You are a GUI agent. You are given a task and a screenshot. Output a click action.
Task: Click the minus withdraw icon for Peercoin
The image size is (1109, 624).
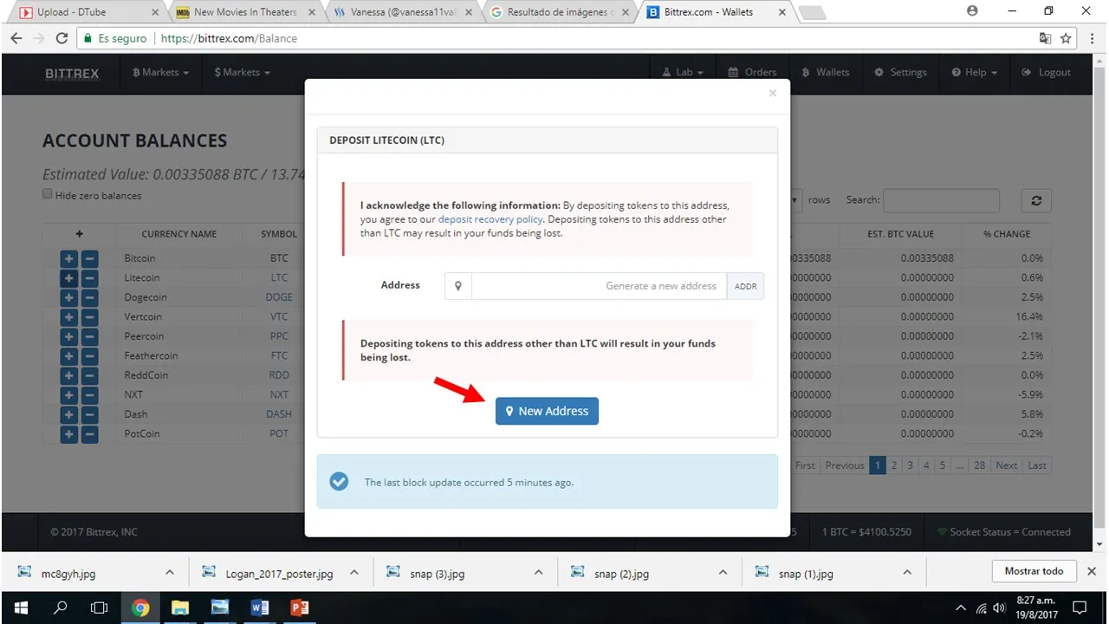point(89,336)
